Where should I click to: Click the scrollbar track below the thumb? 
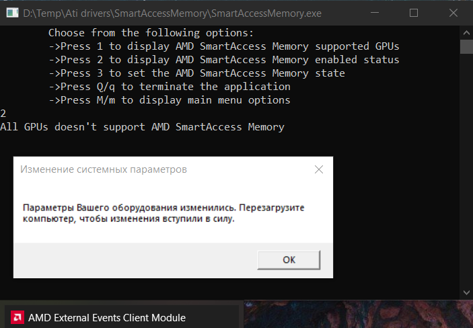[466, 168]
